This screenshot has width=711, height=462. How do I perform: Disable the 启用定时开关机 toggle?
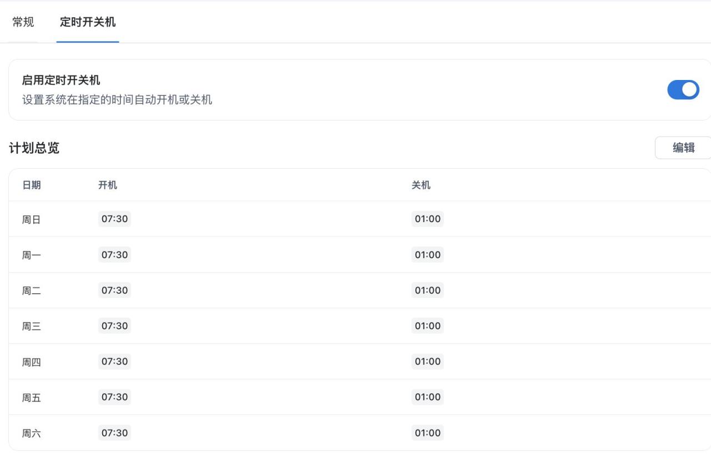(683, 89)
